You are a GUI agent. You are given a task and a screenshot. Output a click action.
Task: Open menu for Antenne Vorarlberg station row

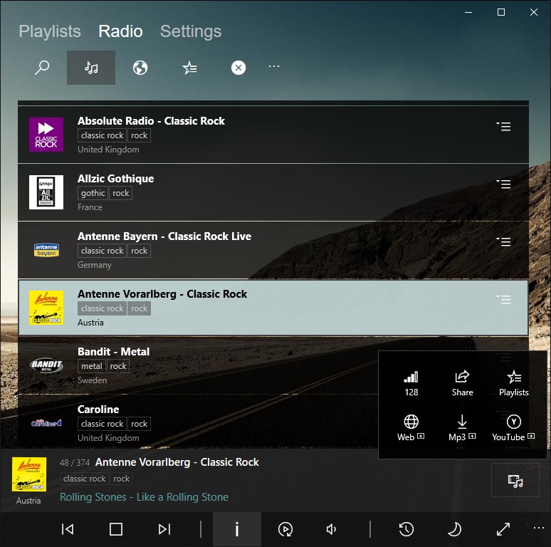pos(503,299)
